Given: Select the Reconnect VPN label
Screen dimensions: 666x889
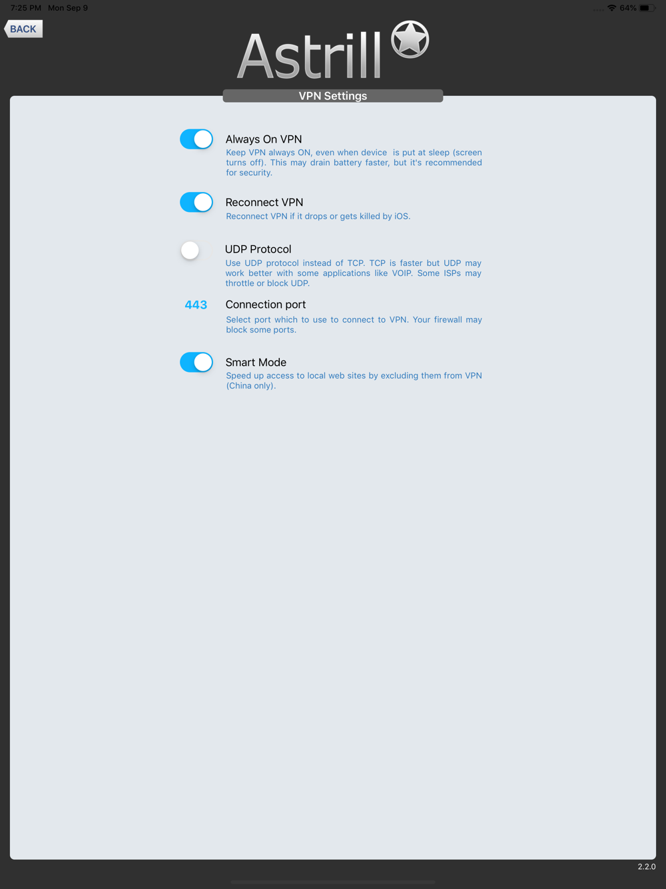Looking at the screenshot, I should pyautogui.click(x=264, y=203).
